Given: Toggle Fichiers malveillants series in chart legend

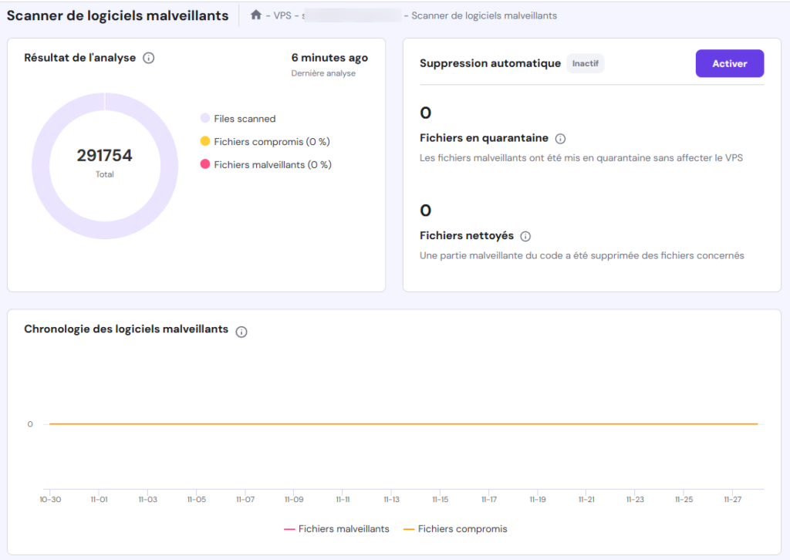Looking at the screenshot, I should coord(336,529).
